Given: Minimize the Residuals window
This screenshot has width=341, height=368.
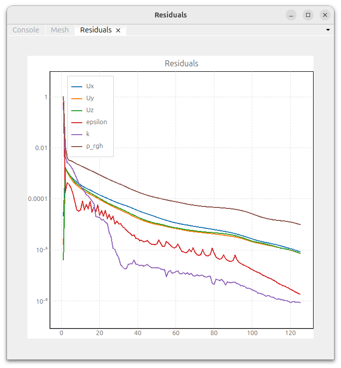Looking at the screenshot, I should pos(291,15).
